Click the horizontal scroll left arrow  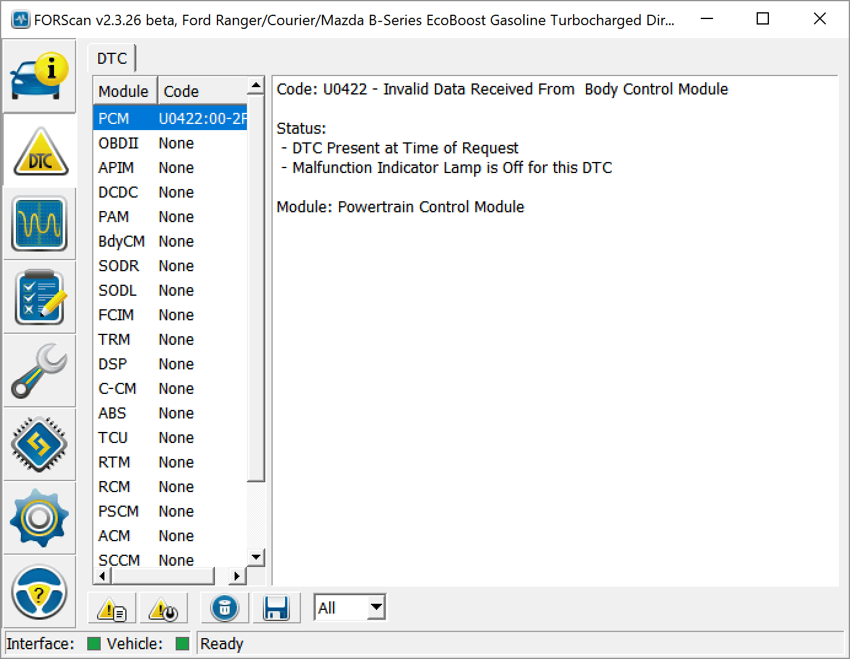102,576
